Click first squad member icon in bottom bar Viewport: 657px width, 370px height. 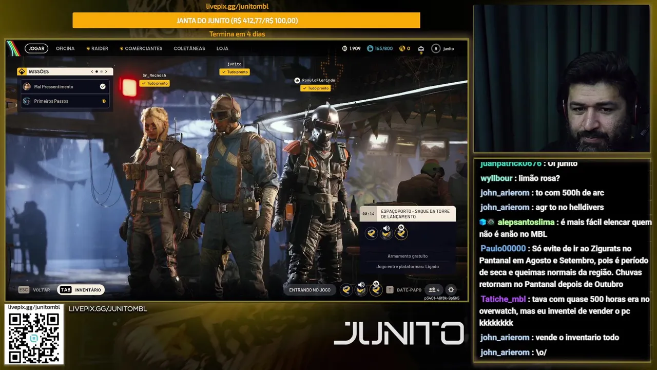point(346,290)
